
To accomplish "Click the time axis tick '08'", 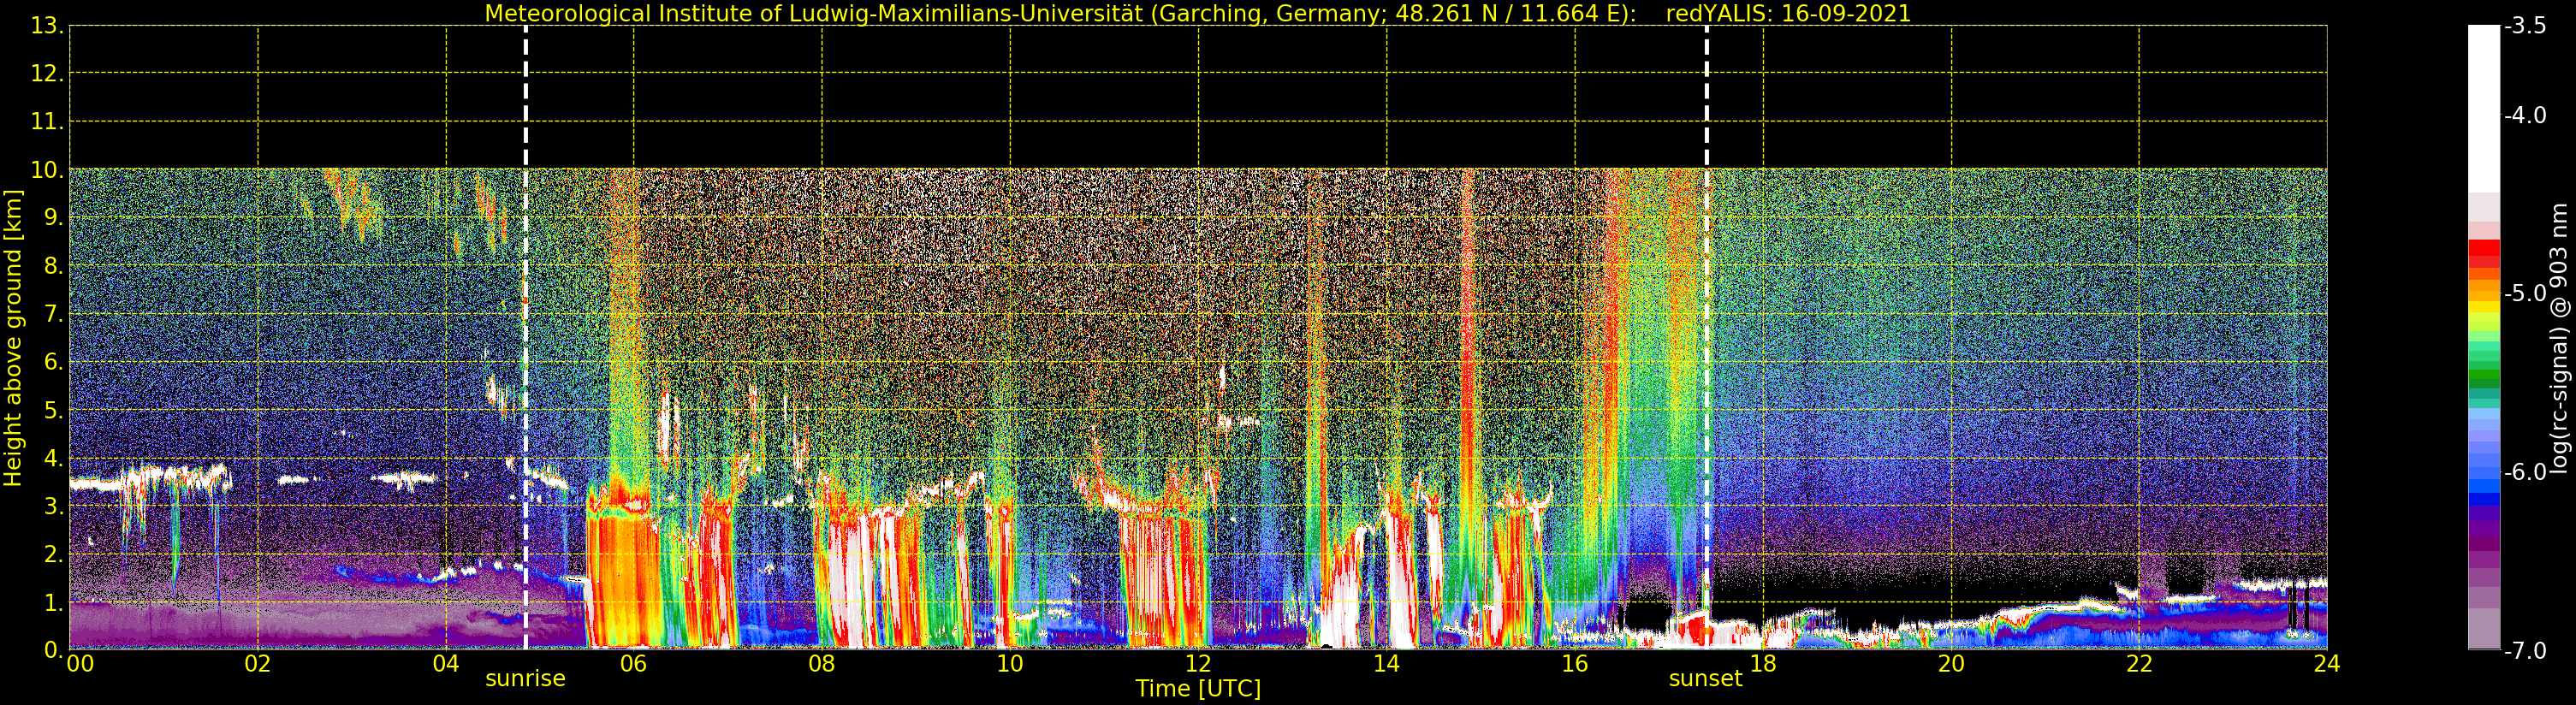I will pos(822,664).
